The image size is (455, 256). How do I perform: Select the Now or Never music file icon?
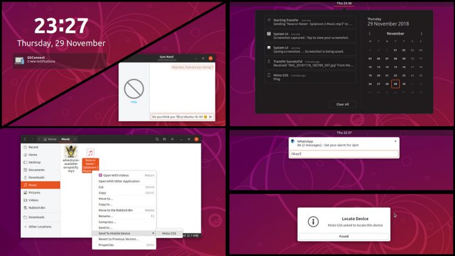[90, 153]
